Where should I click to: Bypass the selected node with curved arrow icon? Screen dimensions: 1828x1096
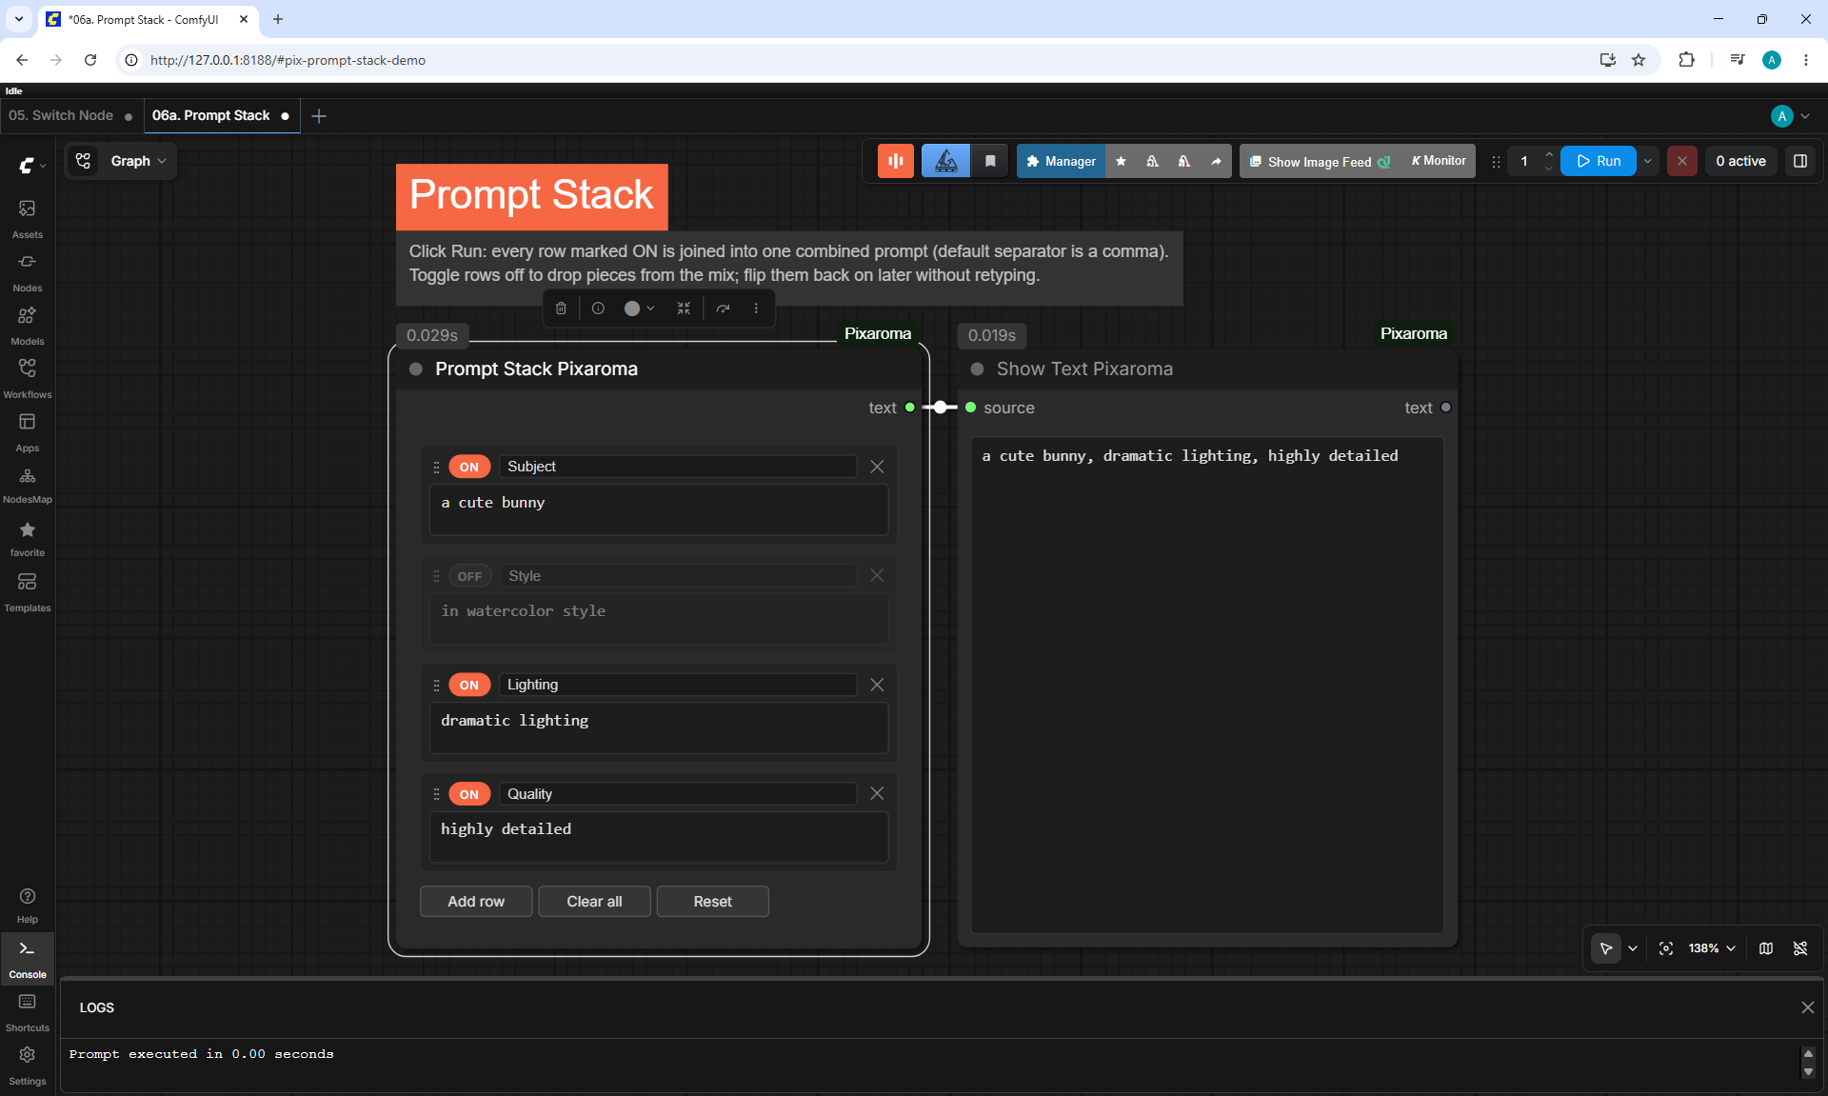click(x=724, y=308)
